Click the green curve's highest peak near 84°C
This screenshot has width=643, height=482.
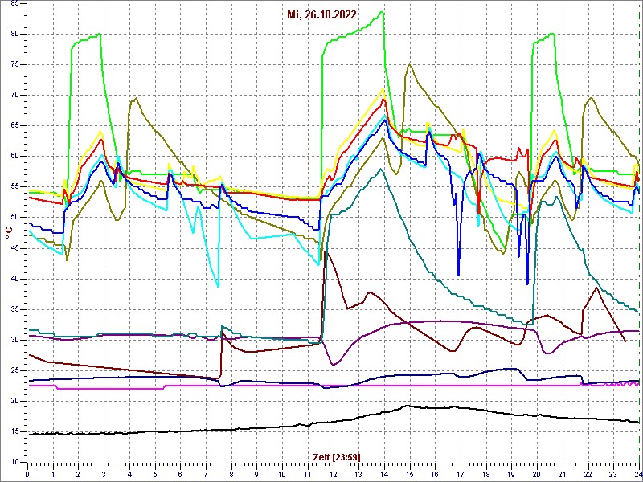[x=383, y=12]
